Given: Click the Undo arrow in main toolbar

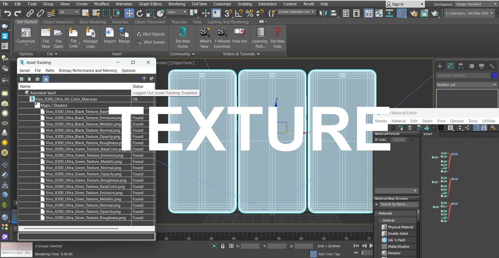Looking at the screenshot, I should point(7,13).
